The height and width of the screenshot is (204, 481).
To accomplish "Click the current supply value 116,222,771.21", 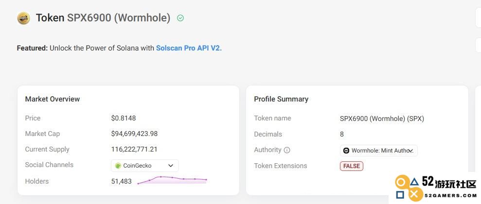I will pos(134,150).
